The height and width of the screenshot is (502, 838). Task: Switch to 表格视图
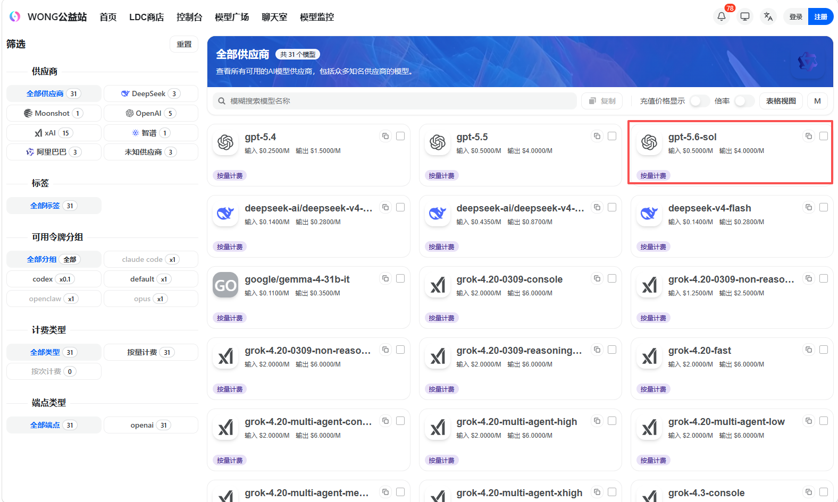pyautogui.click(x=781, y=101)
